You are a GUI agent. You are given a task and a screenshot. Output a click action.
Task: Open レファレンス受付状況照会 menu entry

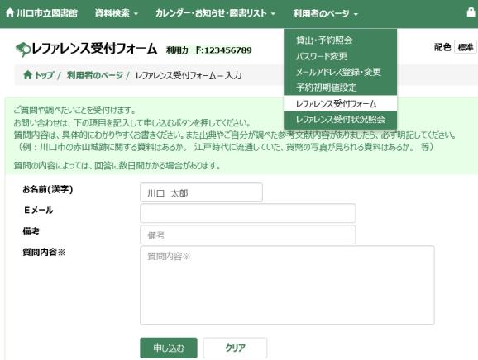point(341,119)
